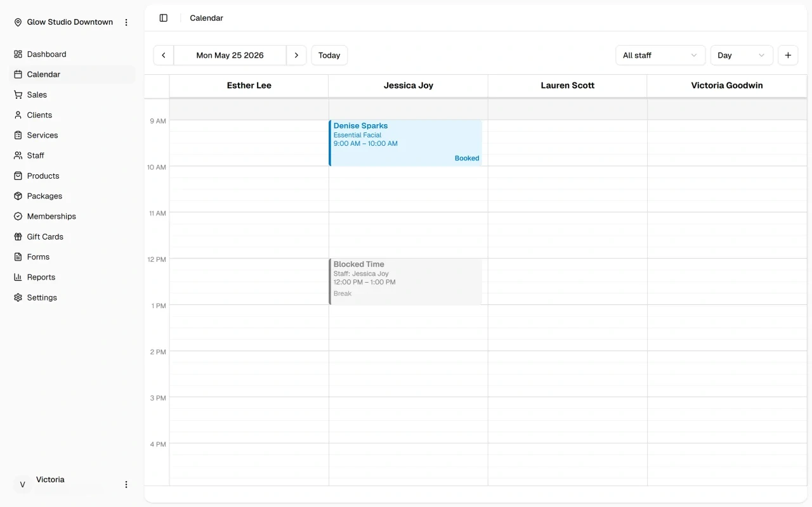Click Esther Lee column header
Viewport: 812px width, 507px height.
(x=249, y=86)
